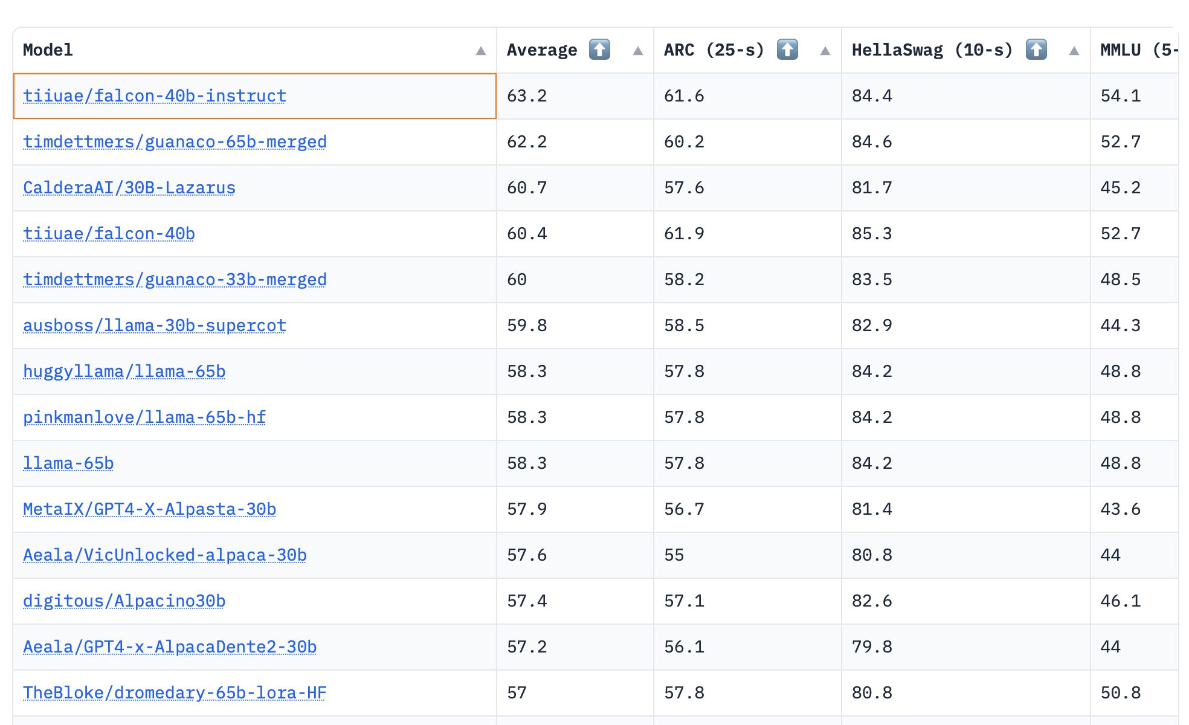Select the 54.1 MMLU cell
The height and width of the screenshot is (725, 1189).
coord(1135,96)
